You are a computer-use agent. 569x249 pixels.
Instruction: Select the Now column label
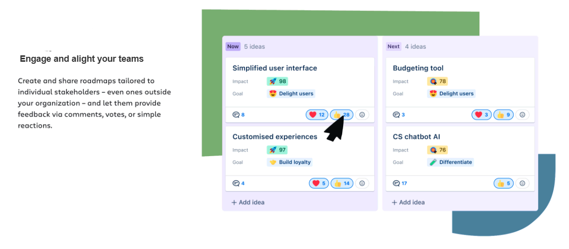point(233,46)
